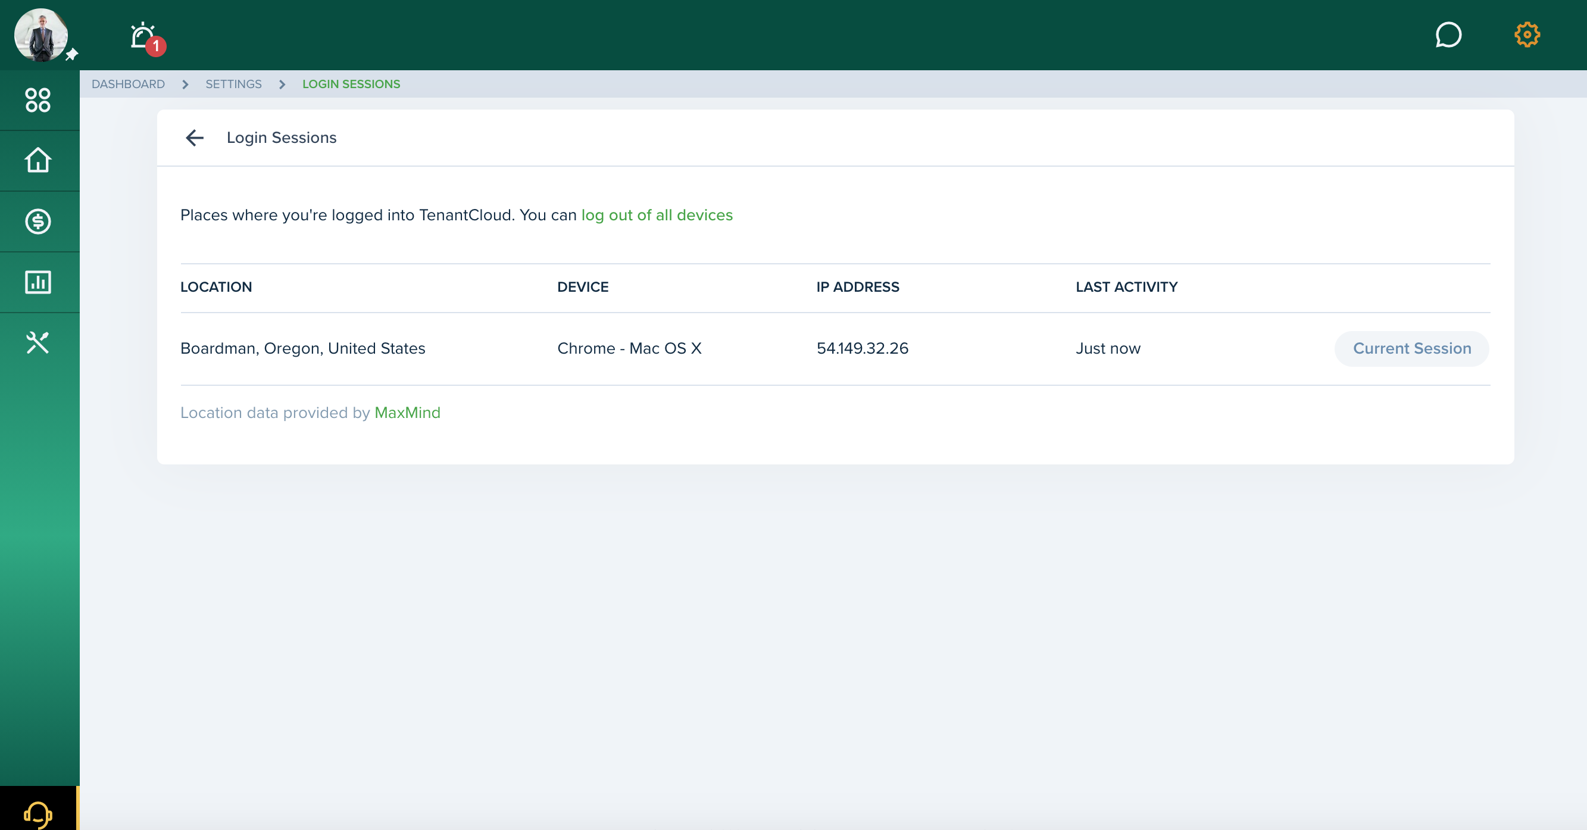
Task: Navigate to DASHBOARD in the breadcrumb
Action: pyautogui.click(x=128, y=84)
